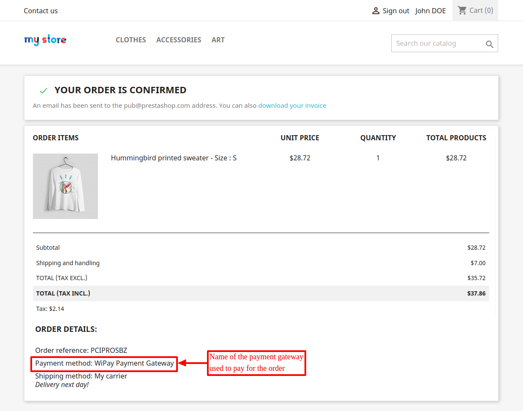Click the green confirmation checkmark
Viewport: 523px width, 411px height.
(43, 90)
